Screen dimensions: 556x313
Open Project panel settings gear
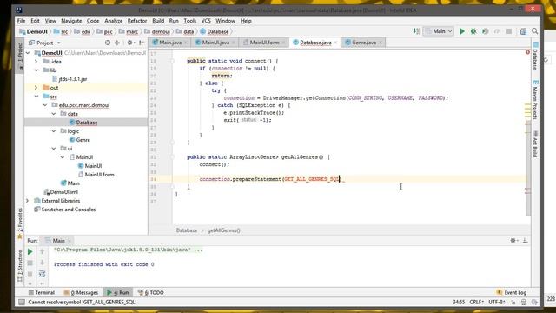[129, 43]
